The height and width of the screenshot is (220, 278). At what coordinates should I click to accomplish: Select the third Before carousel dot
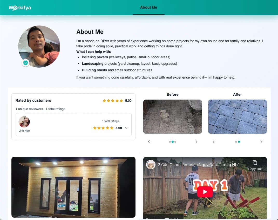(175, 142)
